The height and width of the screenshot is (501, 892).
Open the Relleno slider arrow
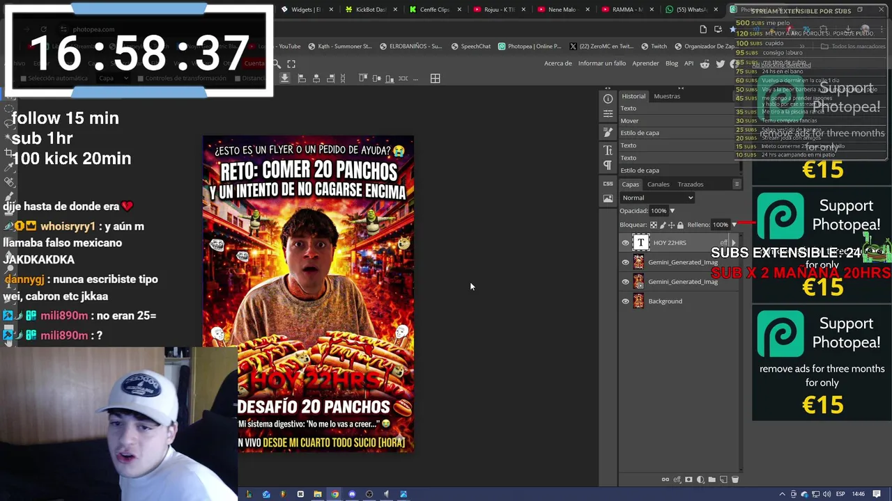pos(734,225)
